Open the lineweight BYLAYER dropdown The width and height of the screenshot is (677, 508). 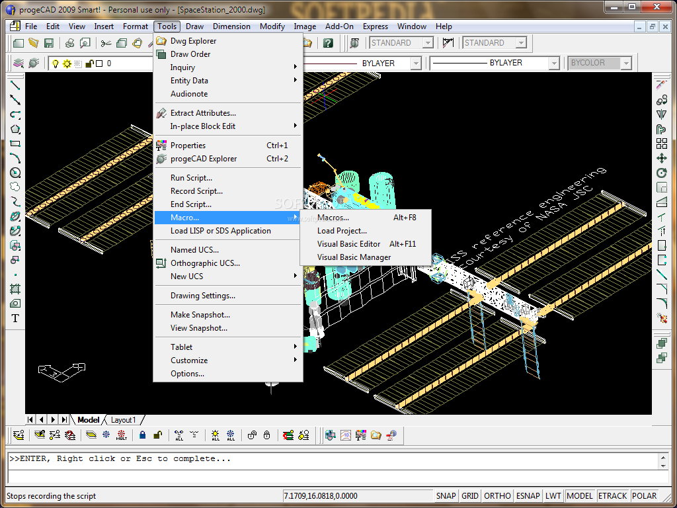[554, 63]
